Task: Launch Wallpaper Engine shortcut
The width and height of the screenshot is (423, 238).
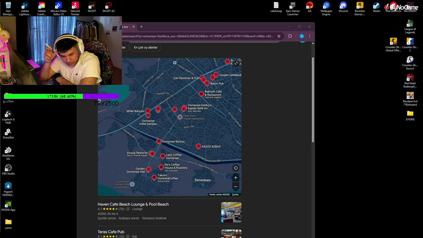Action: coord(326,9)
